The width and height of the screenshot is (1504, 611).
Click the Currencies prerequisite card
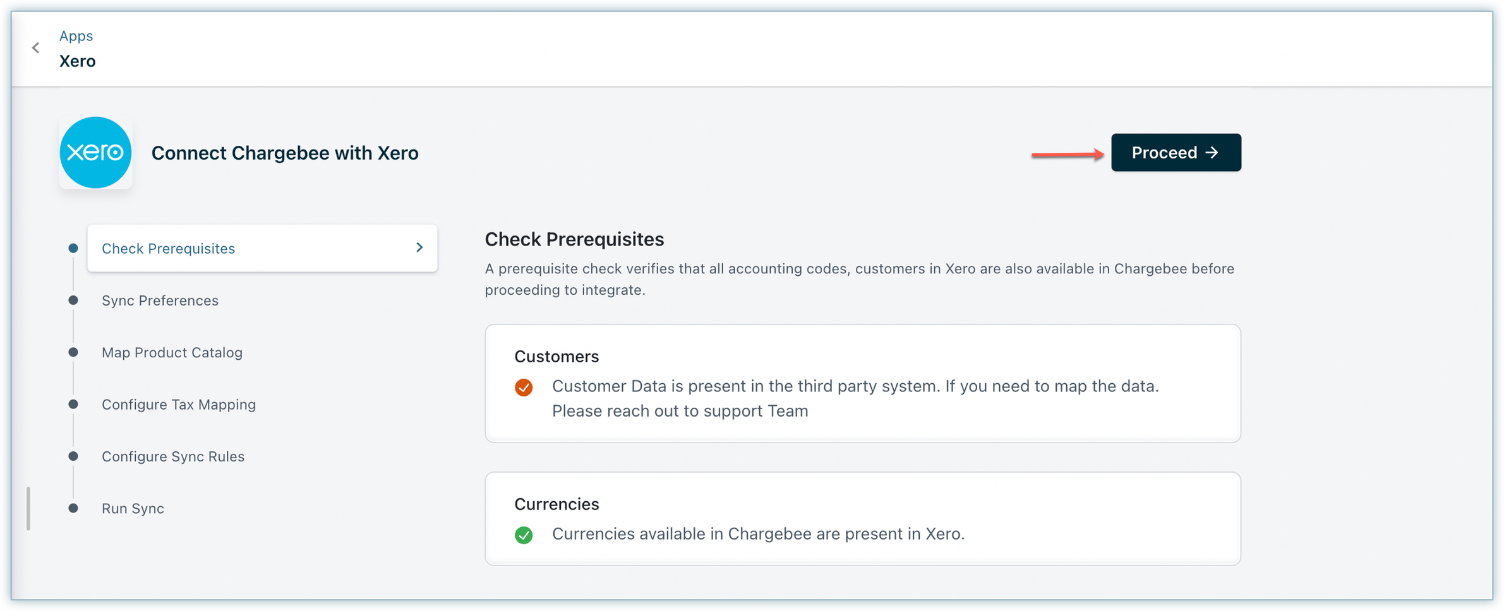[862, 518]
